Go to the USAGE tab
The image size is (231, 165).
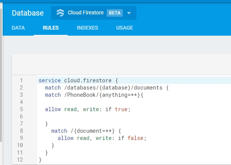pyautogui.click(x=124, y=28)
